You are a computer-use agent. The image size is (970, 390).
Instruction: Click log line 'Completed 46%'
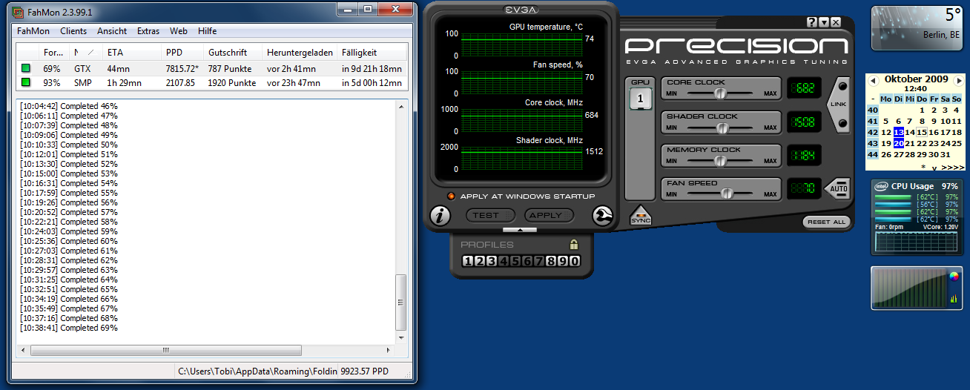coord(69,106)
